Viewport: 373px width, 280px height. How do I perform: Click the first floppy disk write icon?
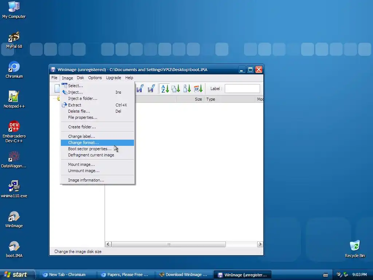(140, 89)
